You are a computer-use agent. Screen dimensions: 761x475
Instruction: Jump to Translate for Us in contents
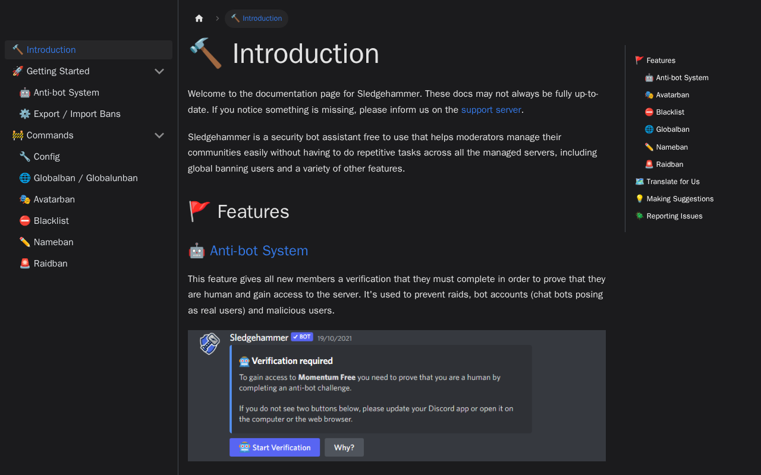[x=673, y=182]
